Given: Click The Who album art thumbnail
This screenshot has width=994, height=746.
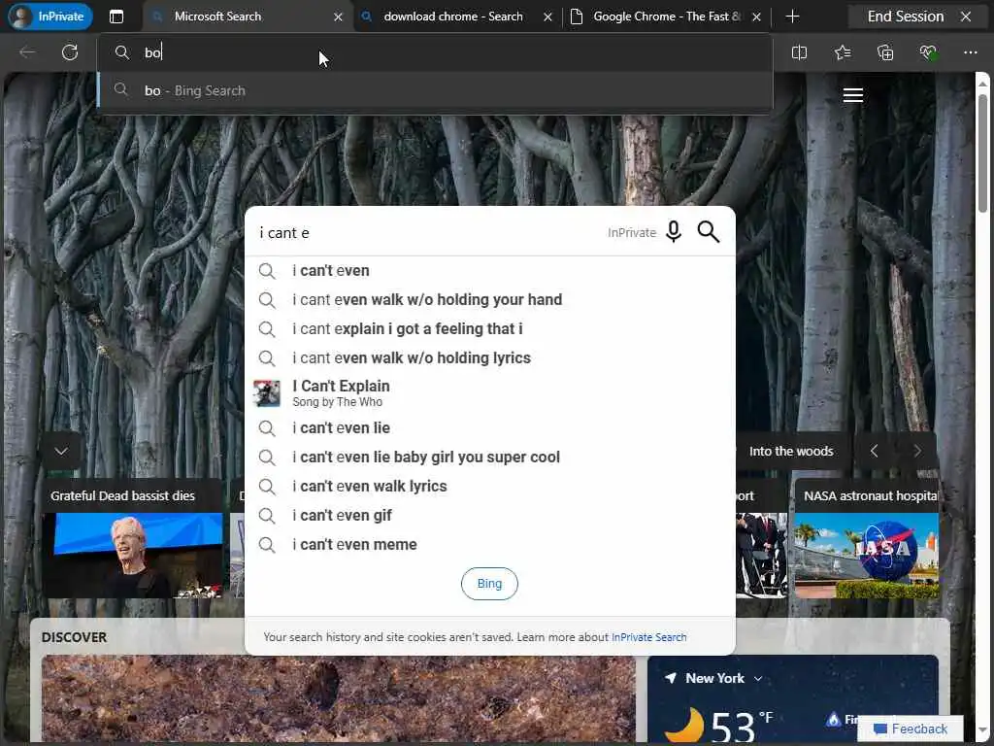Looking at the screenshot, I should (x=267, y=393).
